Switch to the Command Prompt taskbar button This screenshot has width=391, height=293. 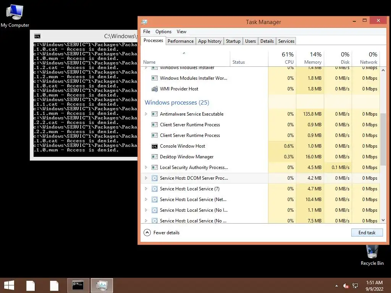click(78, 285)
